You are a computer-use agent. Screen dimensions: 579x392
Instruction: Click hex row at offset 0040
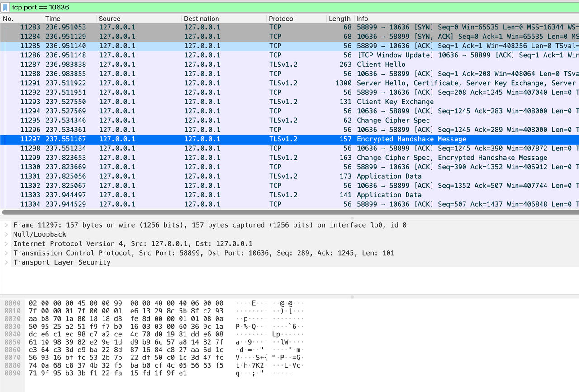tap(126, 335)
